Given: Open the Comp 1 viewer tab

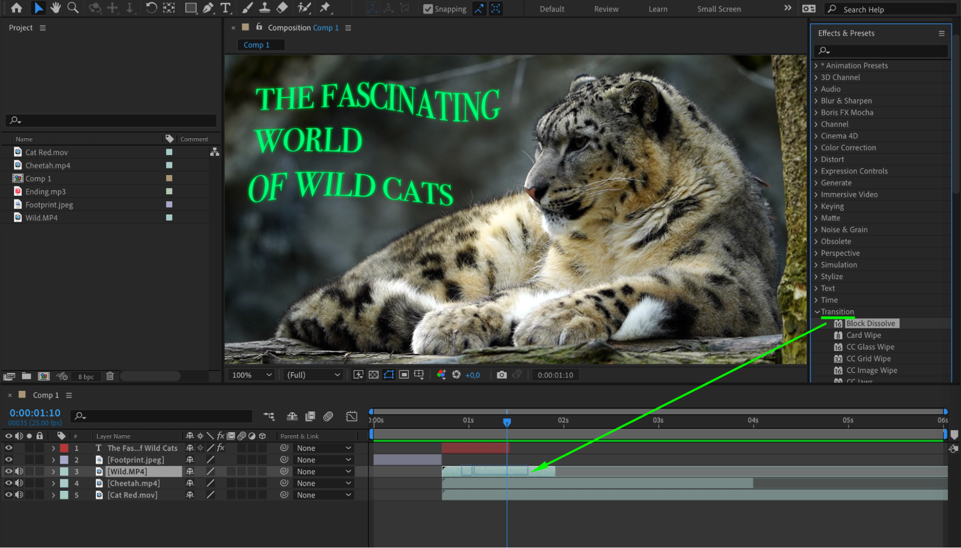Looking at the screenshot, I should pos(257,45).
